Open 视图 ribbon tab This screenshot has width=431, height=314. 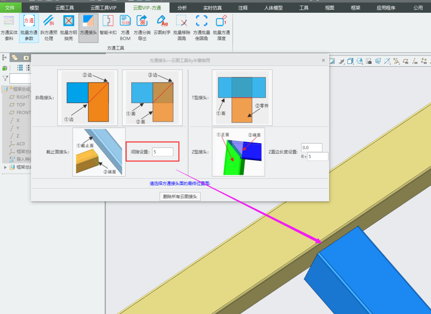(x=330, y=8)
